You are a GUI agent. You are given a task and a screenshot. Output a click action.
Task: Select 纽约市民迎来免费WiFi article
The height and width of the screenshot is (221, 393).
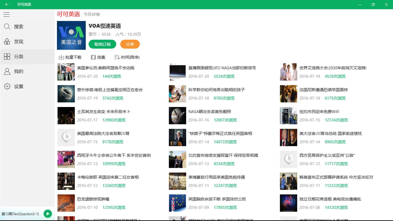point(319,112)
